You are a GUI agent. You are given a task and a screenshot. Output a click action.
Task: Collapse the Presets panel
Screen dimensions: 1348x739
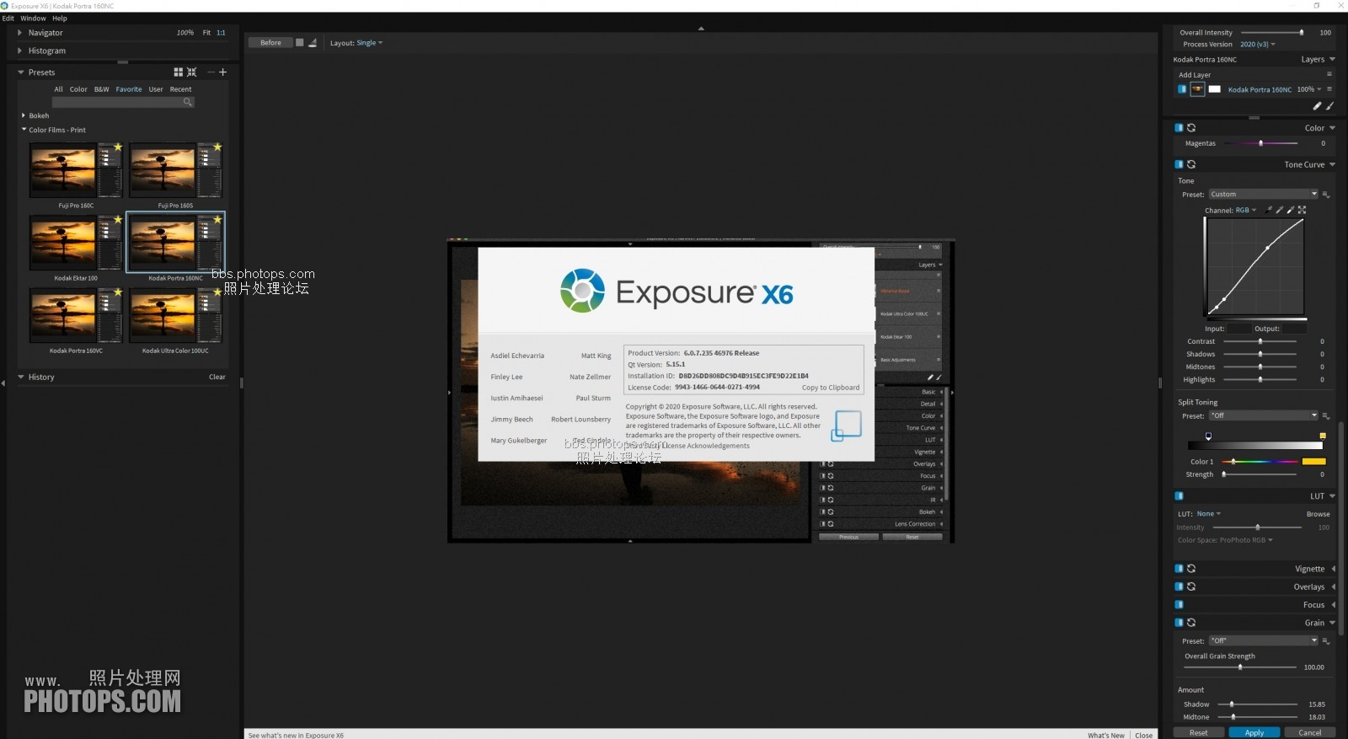click(21, 72)
